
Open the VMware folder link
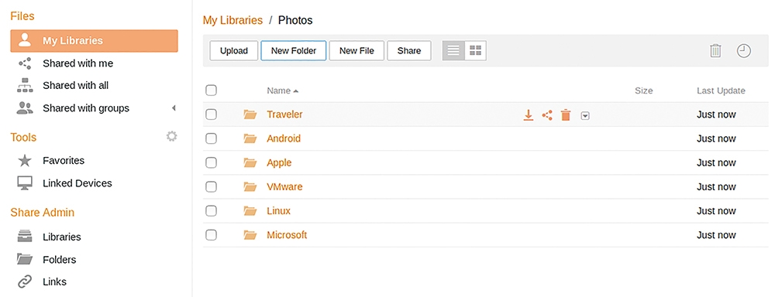(284, 187)
